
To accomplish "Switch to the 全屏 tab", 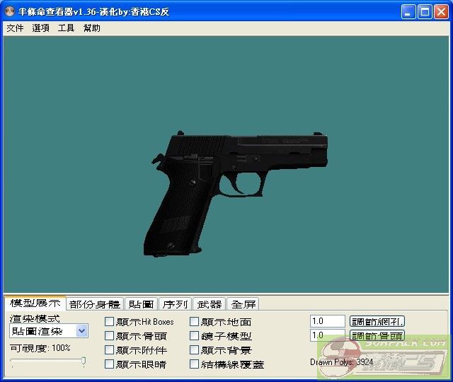I will pos(243,304).
